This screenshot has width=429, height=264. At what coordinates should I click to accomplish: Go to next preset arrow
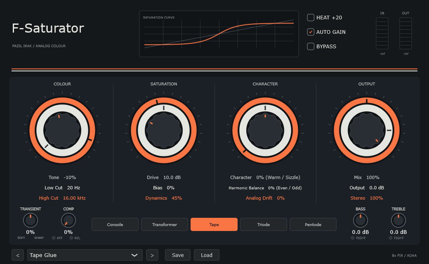pyautogui.click(x=152, y=255)
